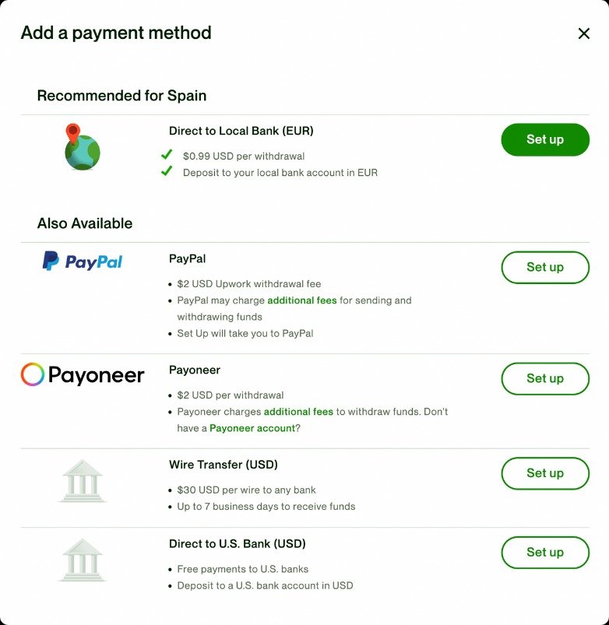
Task: Set up Direct to Local Bank (EUR)
Action: (544, 140)
